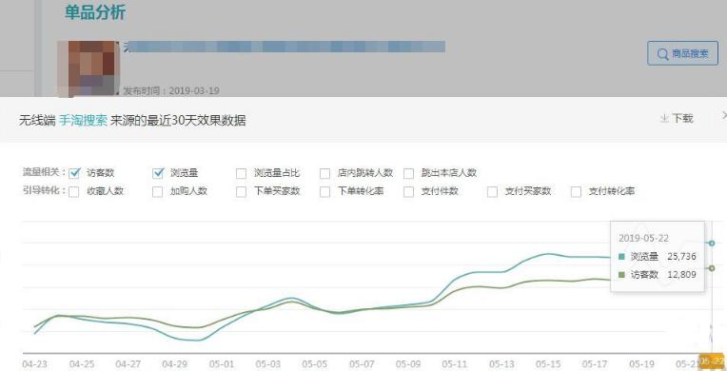Screen dimensions: 727x371
Task: Click the 访客数 data point on chart
Action: (711, 268)
